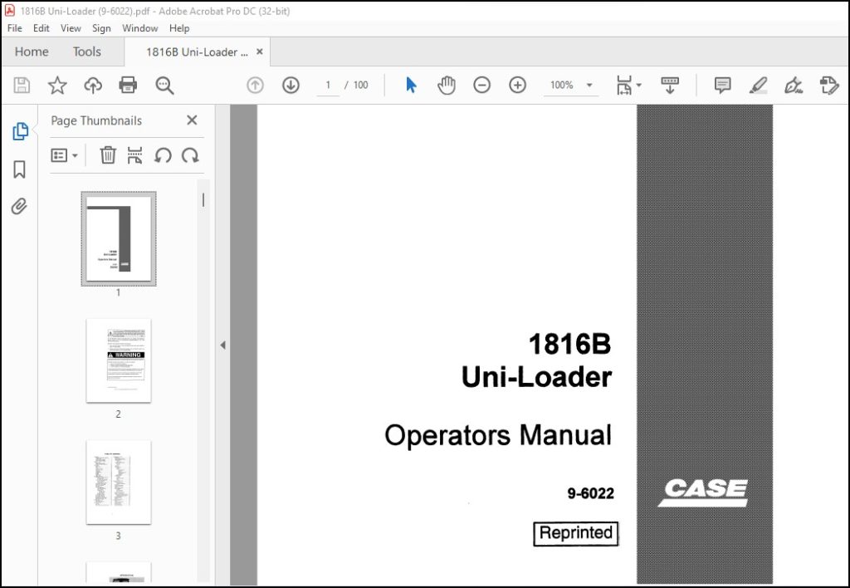The width and height of the screenshot is (850, 588).
Task: Upload the file to cloud
Action: point(93,86)
